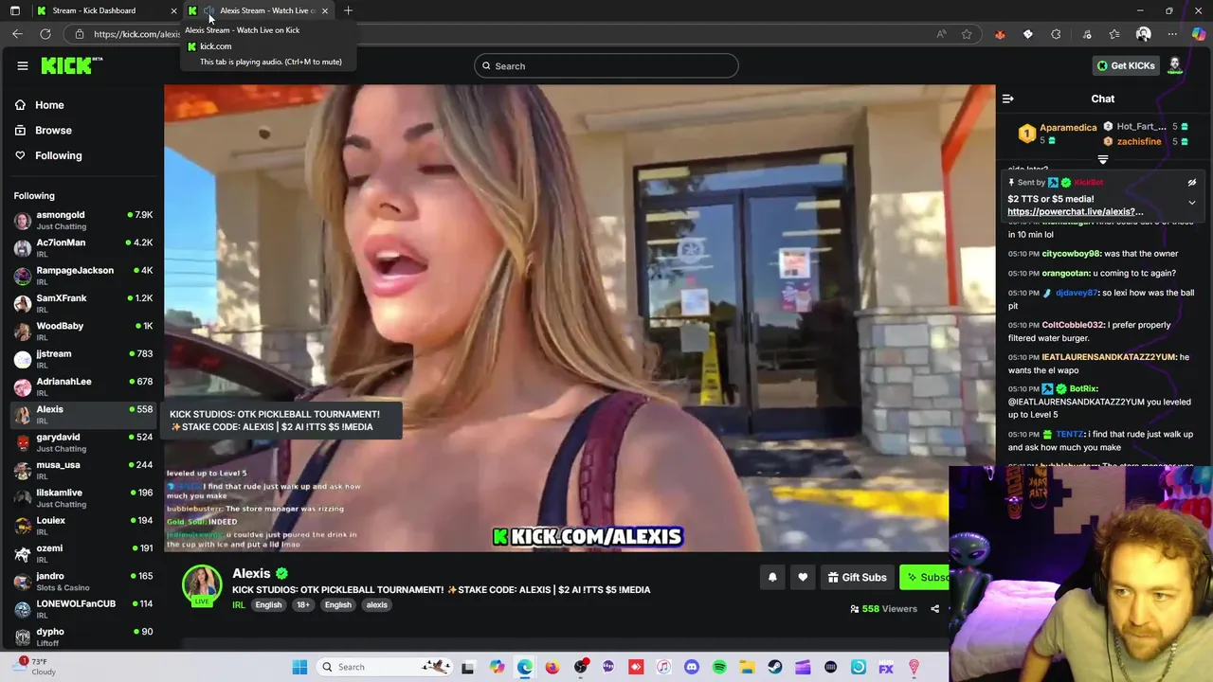Open SamXFrank's channel in the sidebar
1213x682 pixels.
click(82, 304)
